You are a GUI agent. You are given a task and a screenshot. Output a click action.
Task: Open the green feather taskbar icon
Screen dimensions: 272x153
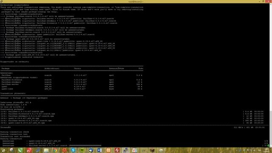point(20,150)
